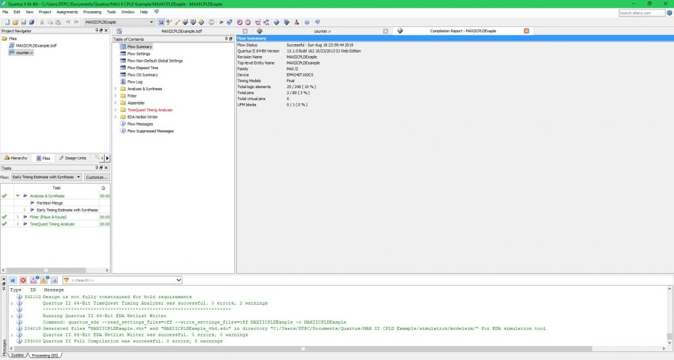Select Flow Elapsed Time report entry
The height and width of the screenshot is (360, 674).
click(x=142, y=68)
